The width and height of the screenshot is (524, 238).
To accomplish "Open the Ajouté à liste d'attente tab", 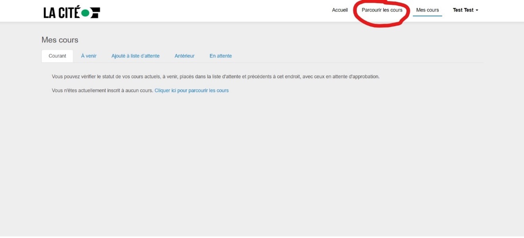I will (135, 56).
